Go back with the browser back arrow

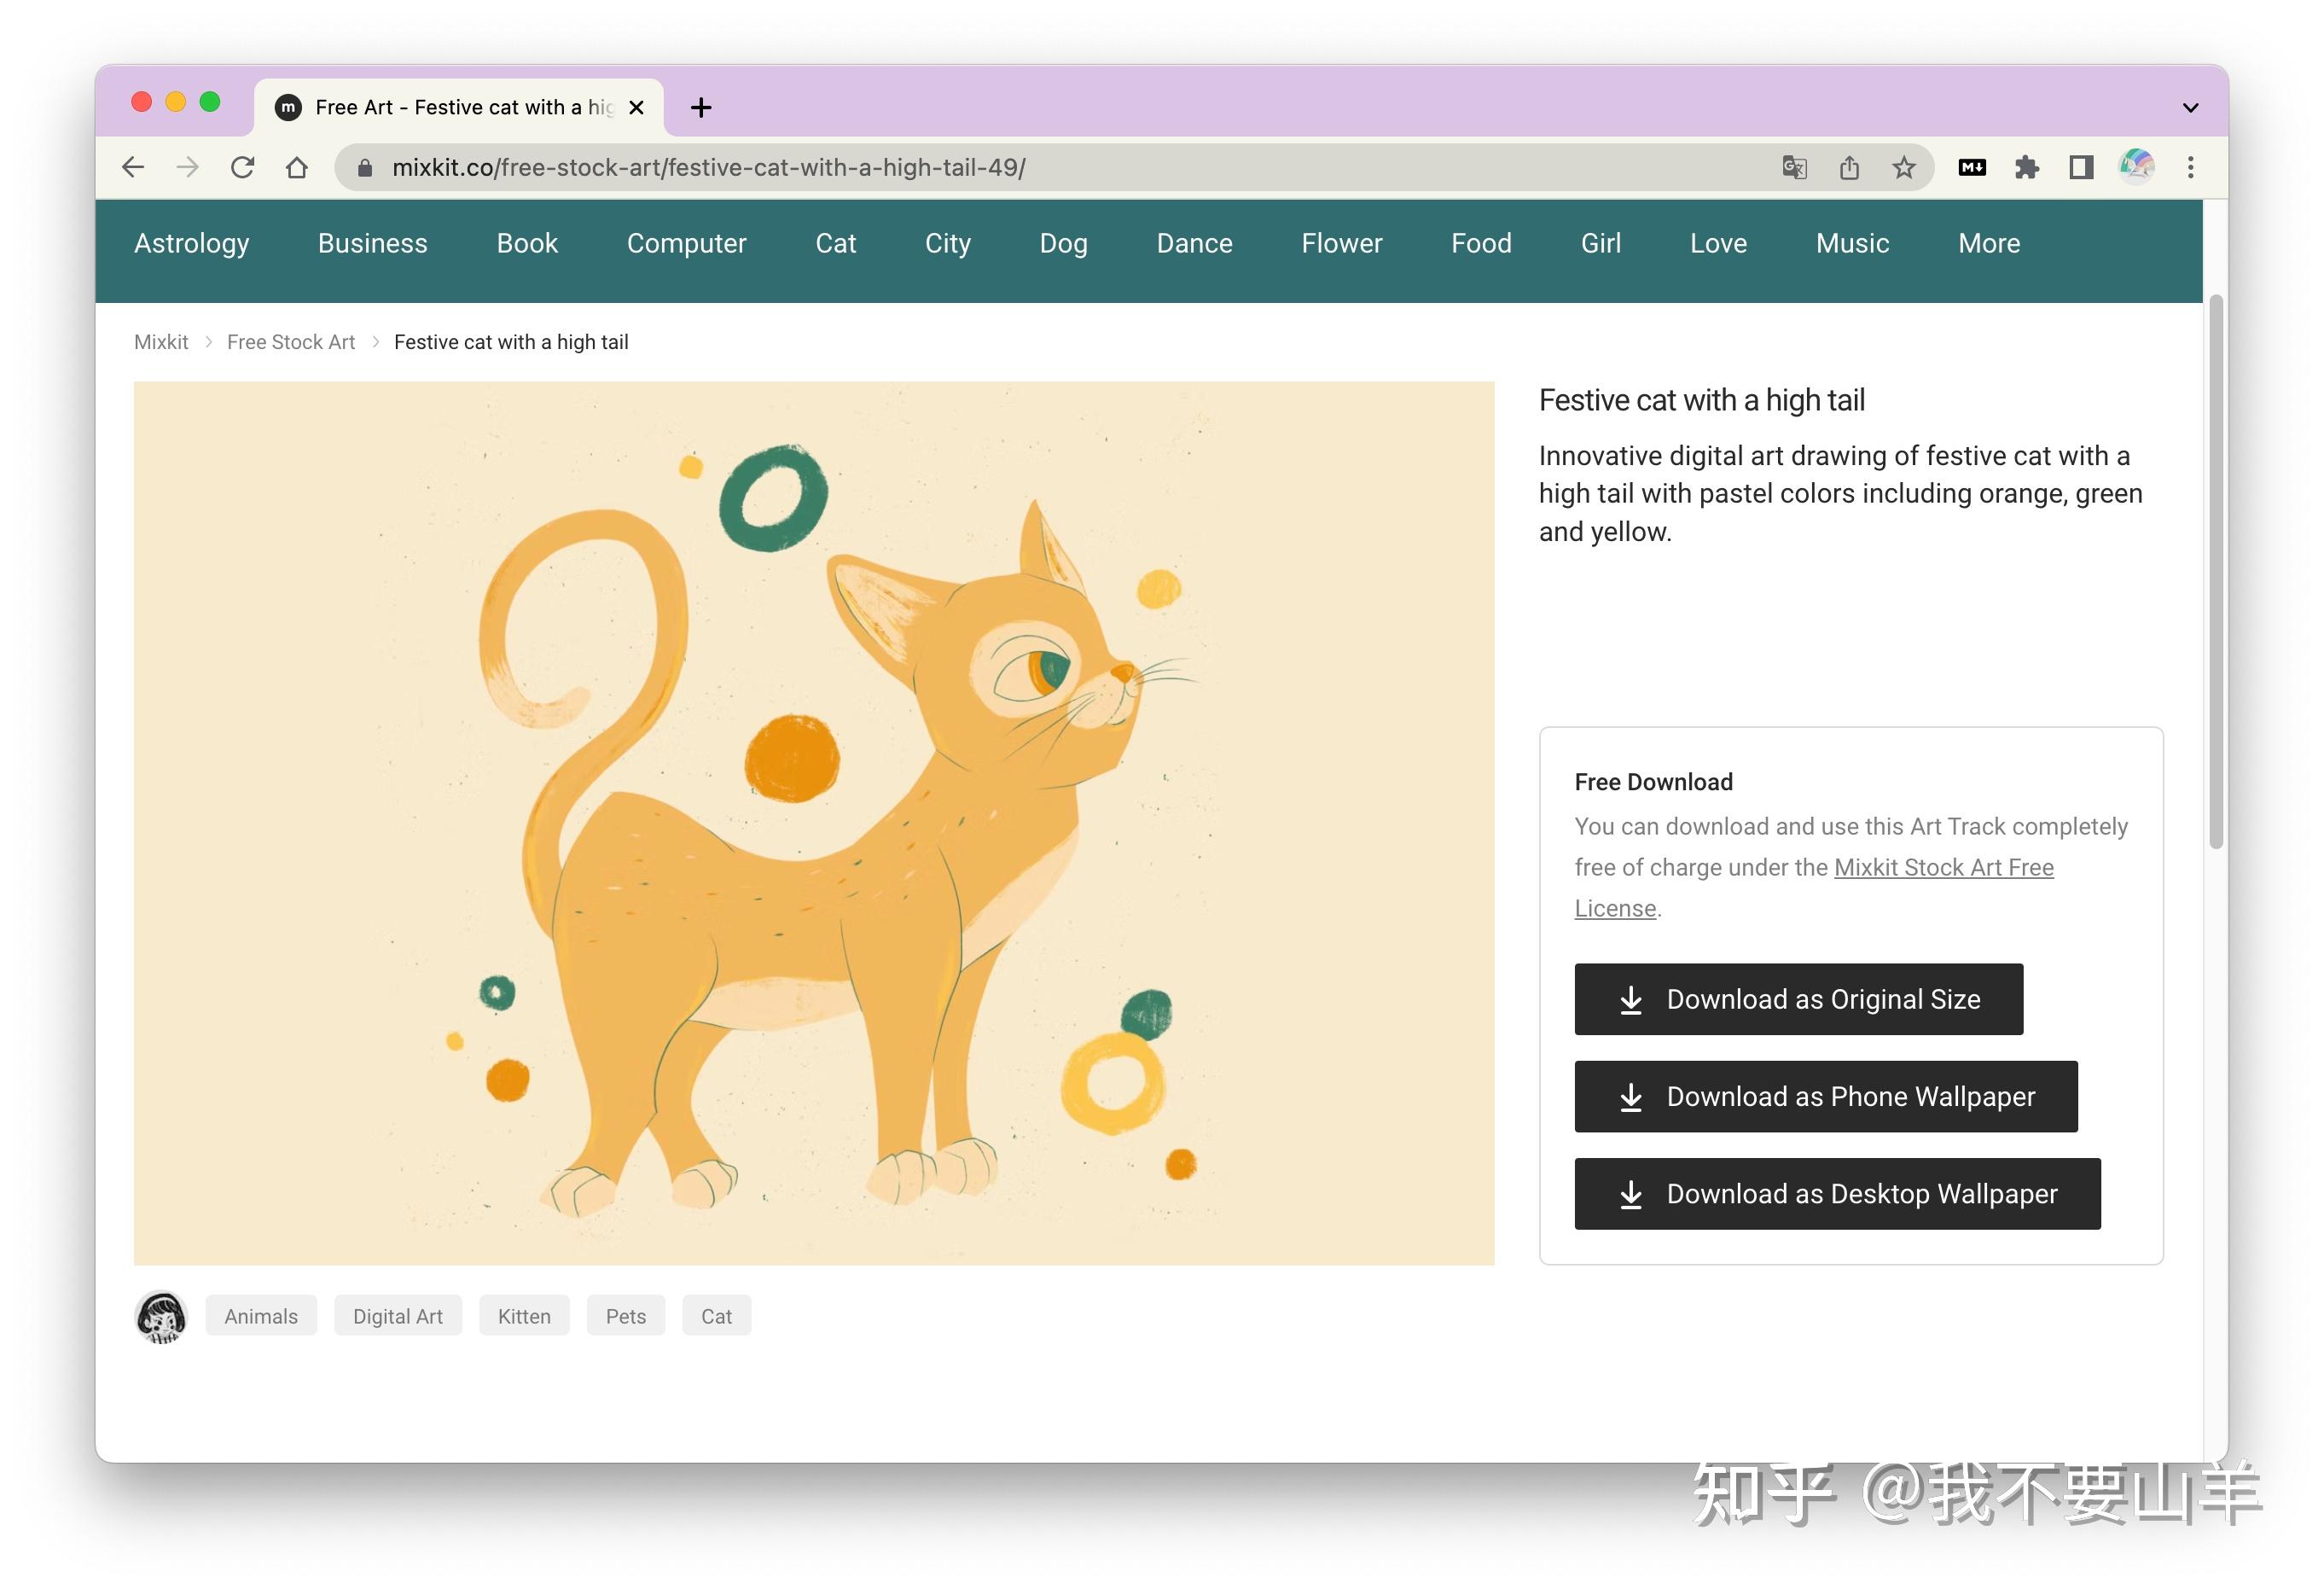(133, 167)
